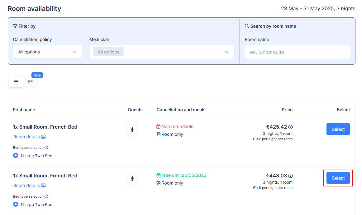
Task: Switch to the list view icon
Action: 16,82
